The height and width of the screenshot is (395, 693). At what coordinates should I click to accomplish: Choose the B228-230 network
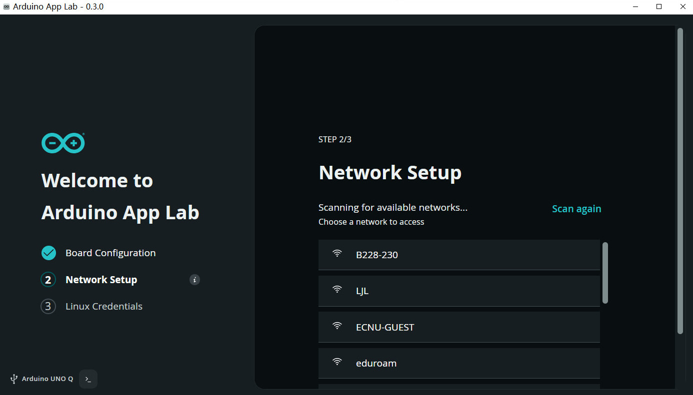[459, 255]
